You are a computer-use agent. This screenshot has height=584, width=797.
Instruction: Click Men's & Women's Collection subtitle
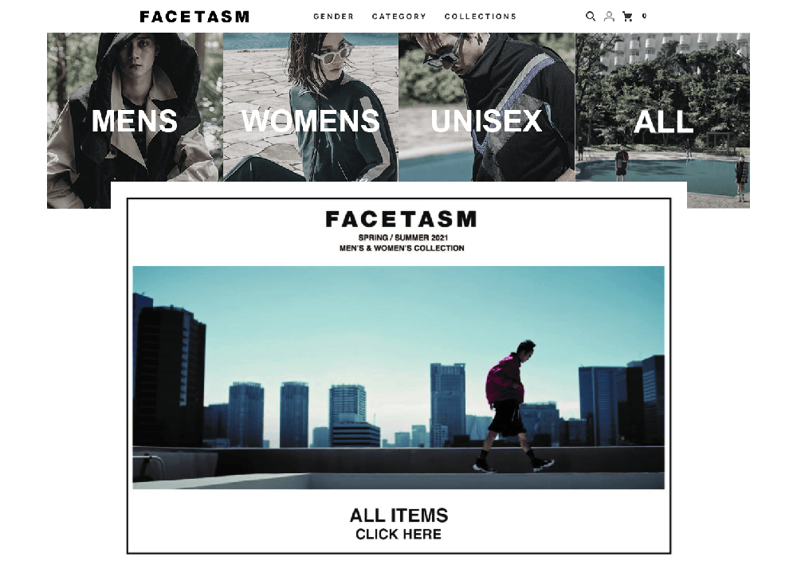coord(402,248)
